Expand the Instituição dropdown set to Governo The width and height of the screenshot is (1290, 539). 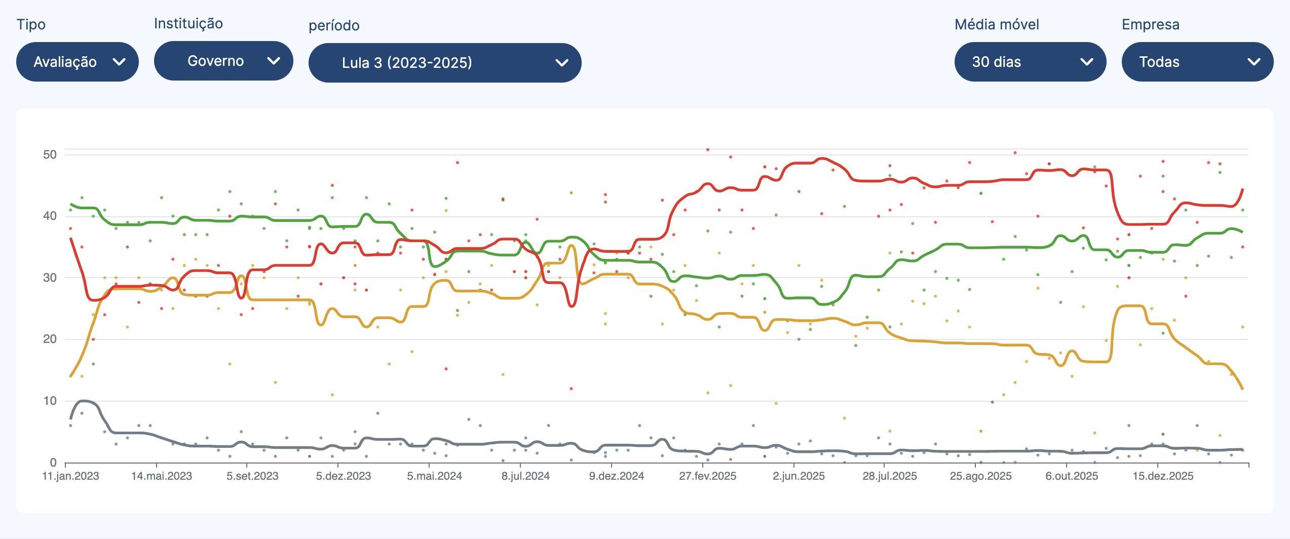pyautogui.click(x=223, y=61)
